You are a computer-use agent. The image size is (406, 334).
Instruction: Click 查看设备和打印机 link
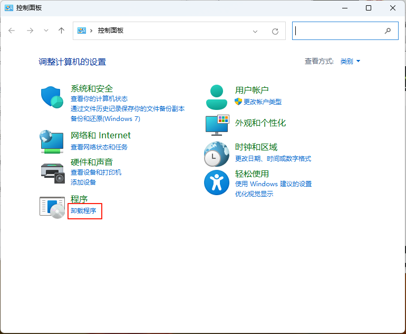[96, 173]
